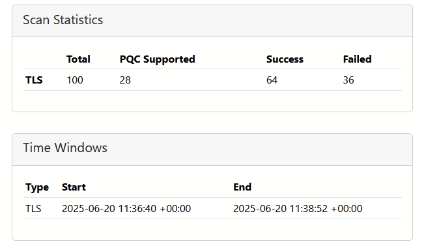Click the Failed column header
This screenshot has width=424, height=246.
pyautogui.click(x=357, y=59)
